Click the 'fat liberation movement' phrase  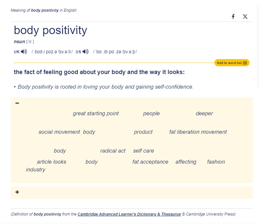198,132
